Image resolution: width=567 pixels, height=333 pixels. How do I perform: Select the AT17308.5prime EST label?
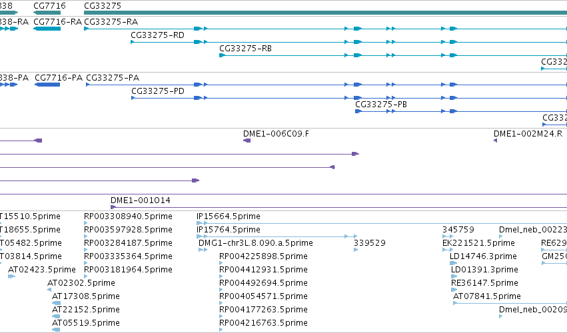(86, 296)
